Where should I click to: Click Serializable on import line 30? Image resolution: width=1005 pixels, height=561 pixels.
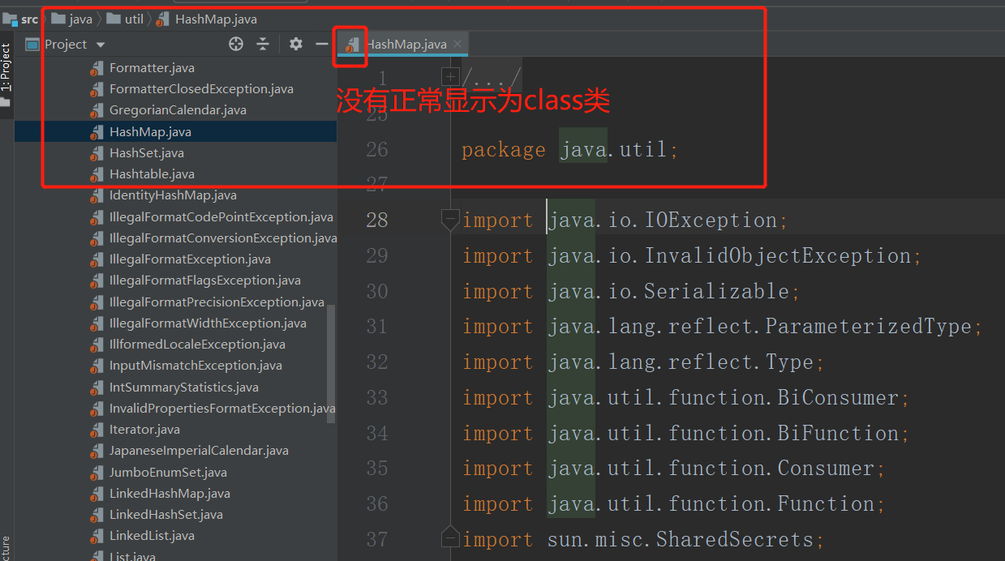(x=717, y=292)
